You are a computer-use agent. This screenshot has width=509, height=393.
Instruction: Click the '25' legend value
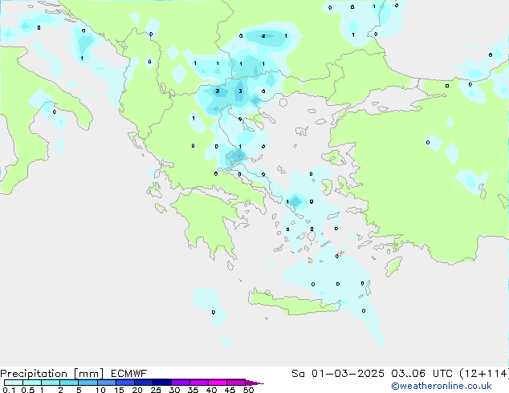(x=156, y=390)
